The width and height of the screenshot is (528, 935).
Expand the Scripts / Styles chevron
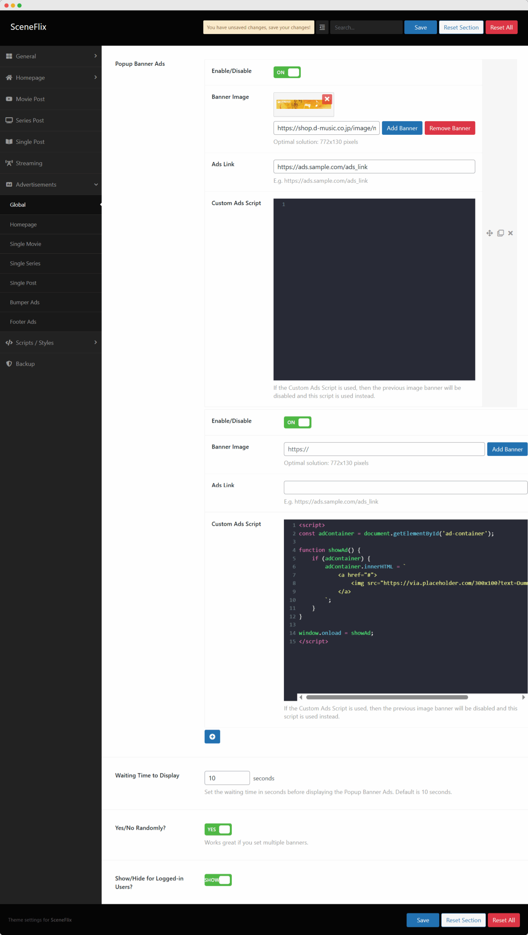pyautogui.click(x=96, y=343)
